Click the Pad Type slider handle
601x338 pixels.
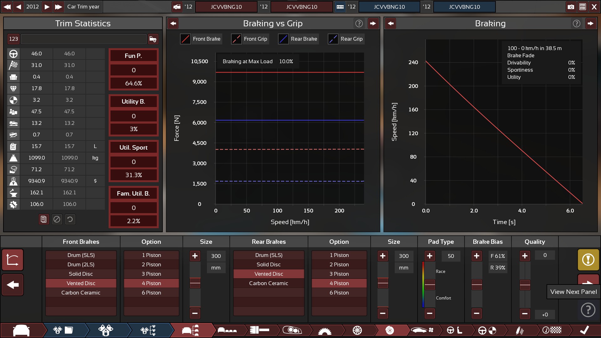pos(429,284)
